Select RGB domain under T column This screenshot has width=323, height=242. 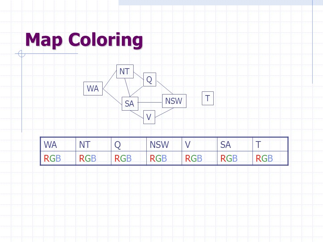click(x=264, y=158)
